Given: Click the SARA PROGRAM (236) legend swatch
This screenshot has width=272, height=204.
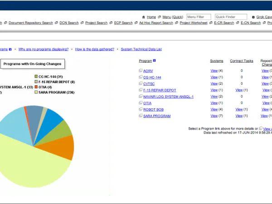Looking at the screenshot, I should click(36, 92).
